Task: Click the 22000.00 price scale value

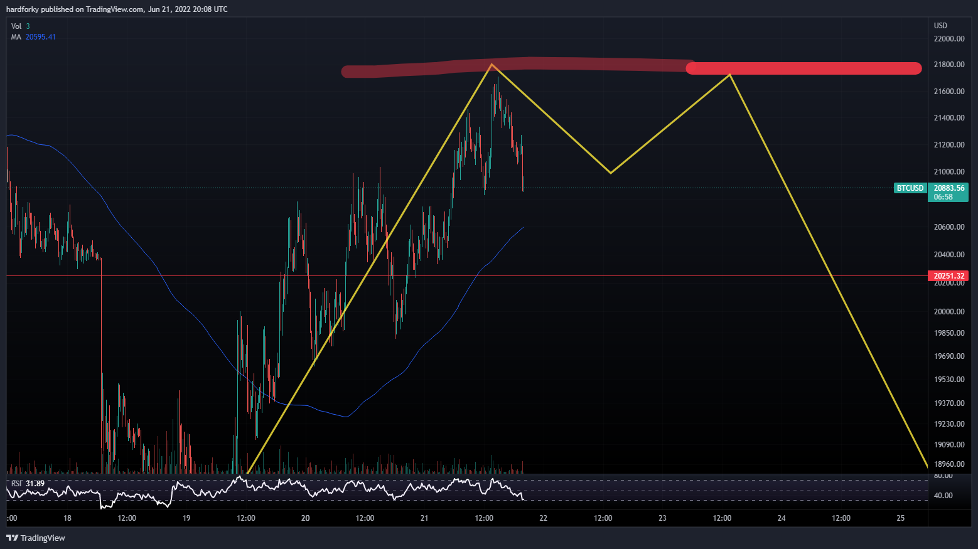Action: 949,39
